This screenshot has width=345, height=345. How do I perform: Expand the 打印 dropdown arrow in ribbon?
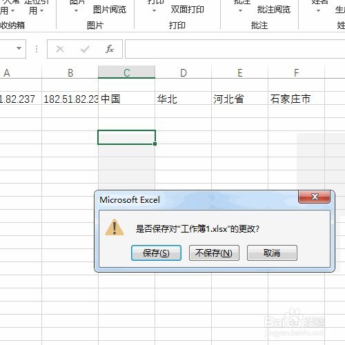click(154, 10)
